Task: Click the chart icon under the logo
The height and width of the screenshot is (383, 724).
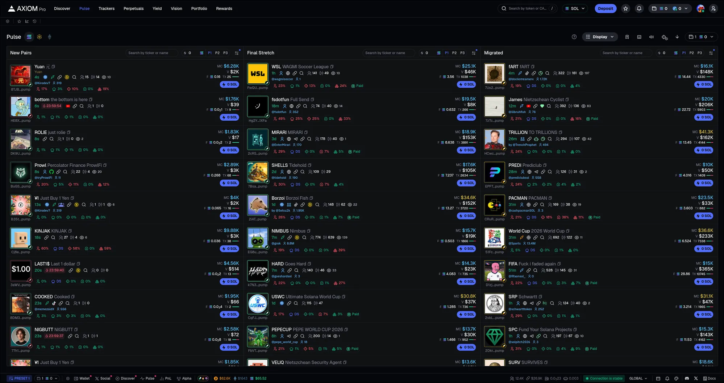Action: coord(27,21)
